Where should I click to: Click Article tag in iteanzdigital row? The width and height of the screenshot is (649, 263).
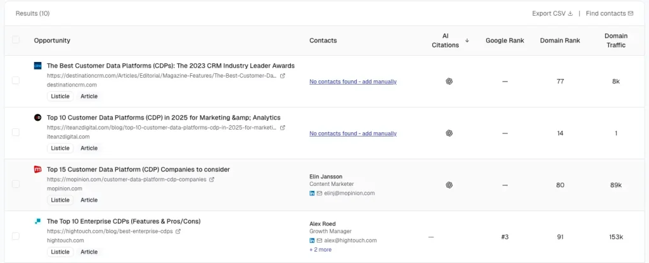(x=89, y=148)
